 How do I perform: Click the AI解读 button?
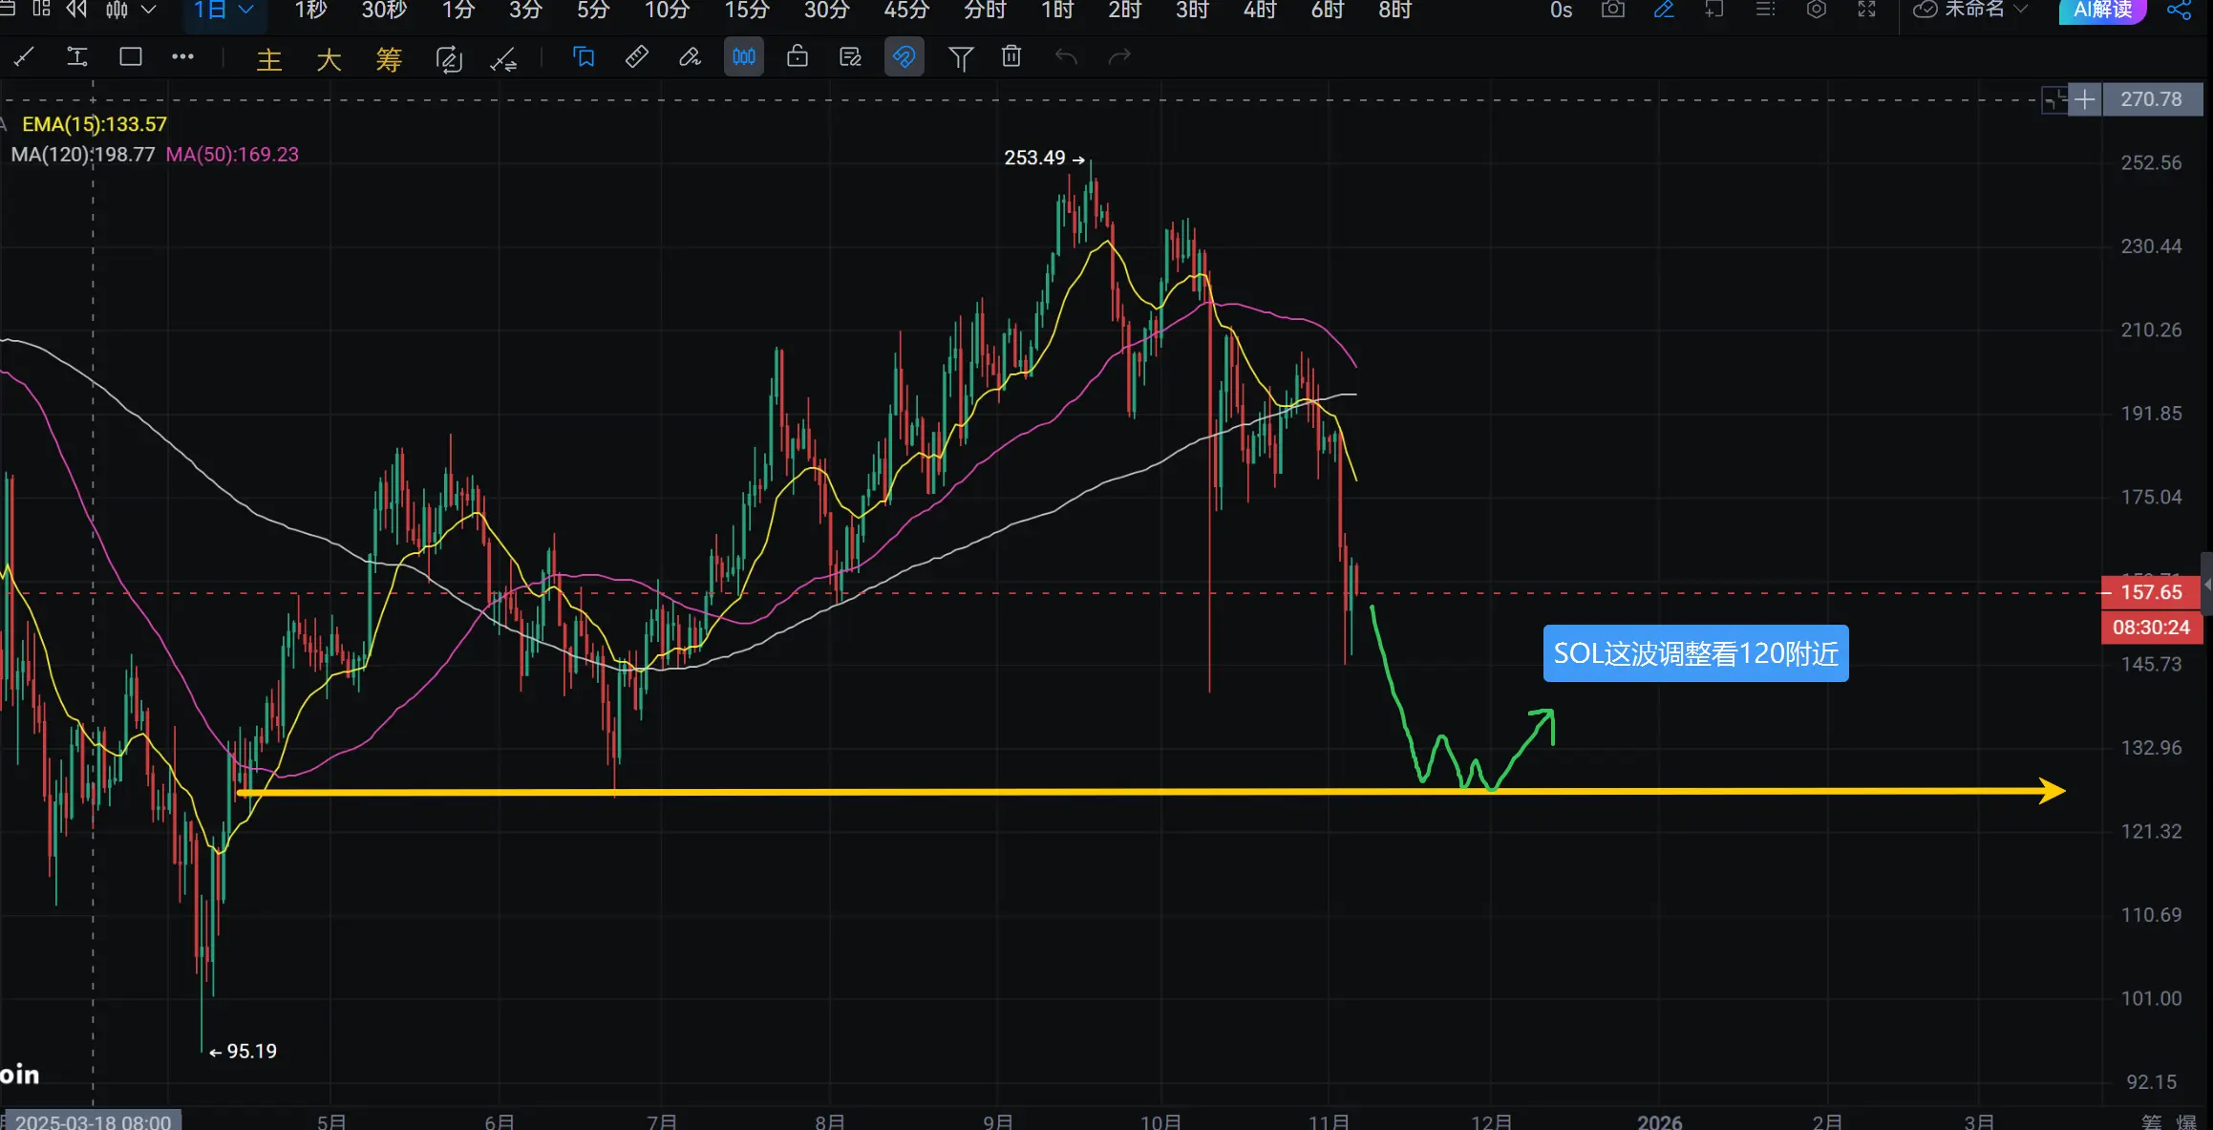(2102, 10)
